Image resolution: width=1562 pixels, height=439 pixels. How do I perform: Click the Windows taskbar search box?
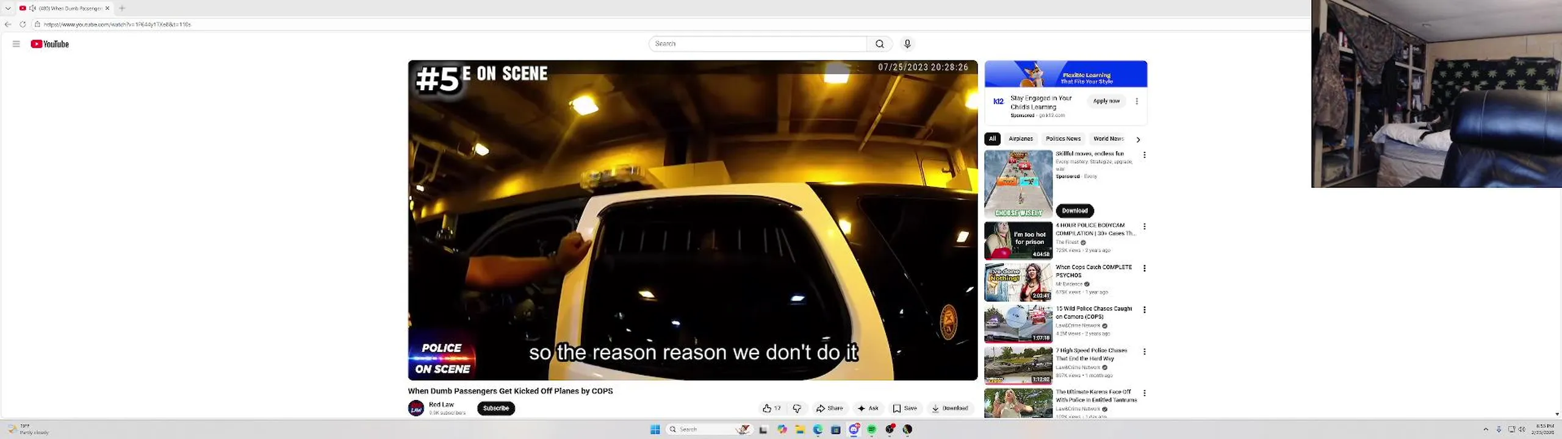pos(709,430)
